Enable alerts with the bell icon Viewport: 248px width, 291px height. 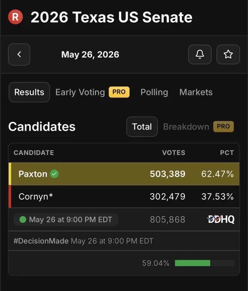pyautogui.click(x=200, y=54)
